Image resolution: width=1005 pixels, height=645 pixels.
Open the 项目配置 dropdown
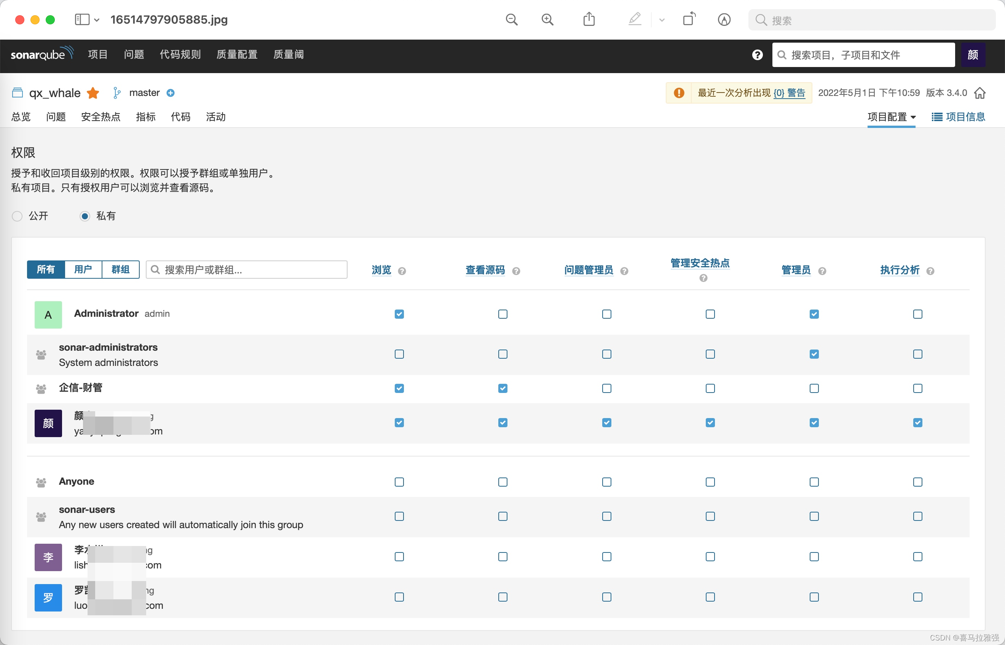891,117
